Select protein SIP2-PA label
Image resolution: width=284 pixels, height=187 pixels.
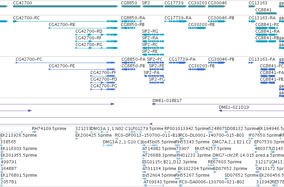[x=152, y=73]
